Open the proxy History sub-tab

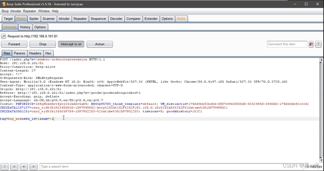pyautogui.click(x=25, y=27)
